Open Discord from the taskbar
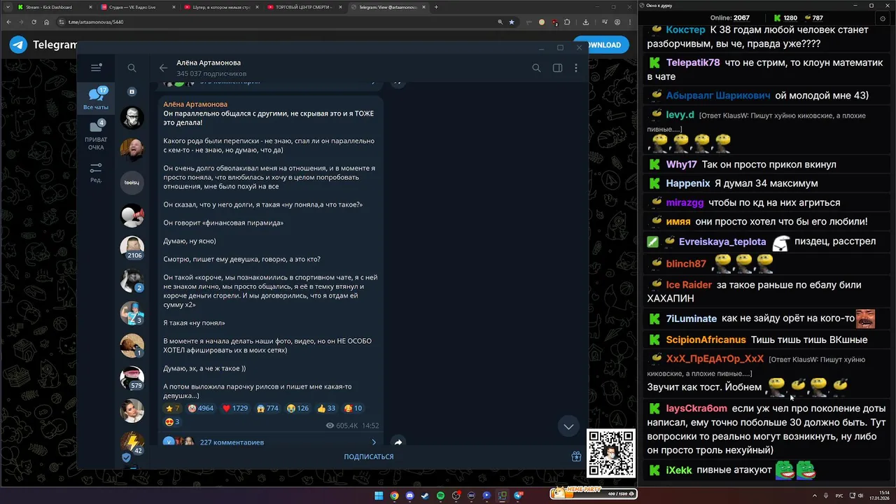The width and height of the screenshot is (896, 504). point(409,495)
